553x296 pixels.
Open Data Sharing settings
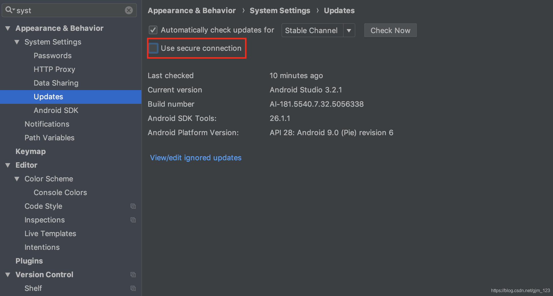tap(56, 83)
